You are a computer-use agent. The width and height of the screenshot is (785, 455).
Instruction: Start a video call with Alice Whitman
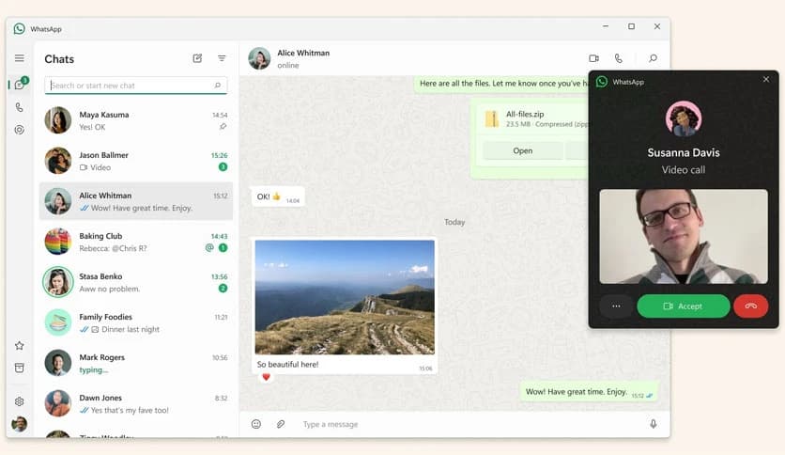tap(593, 58)
